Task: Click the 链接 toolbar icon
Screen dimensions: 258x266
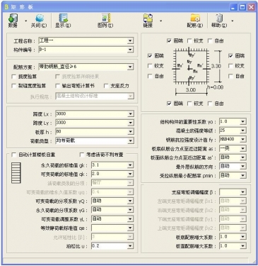Action: (148, 18)
